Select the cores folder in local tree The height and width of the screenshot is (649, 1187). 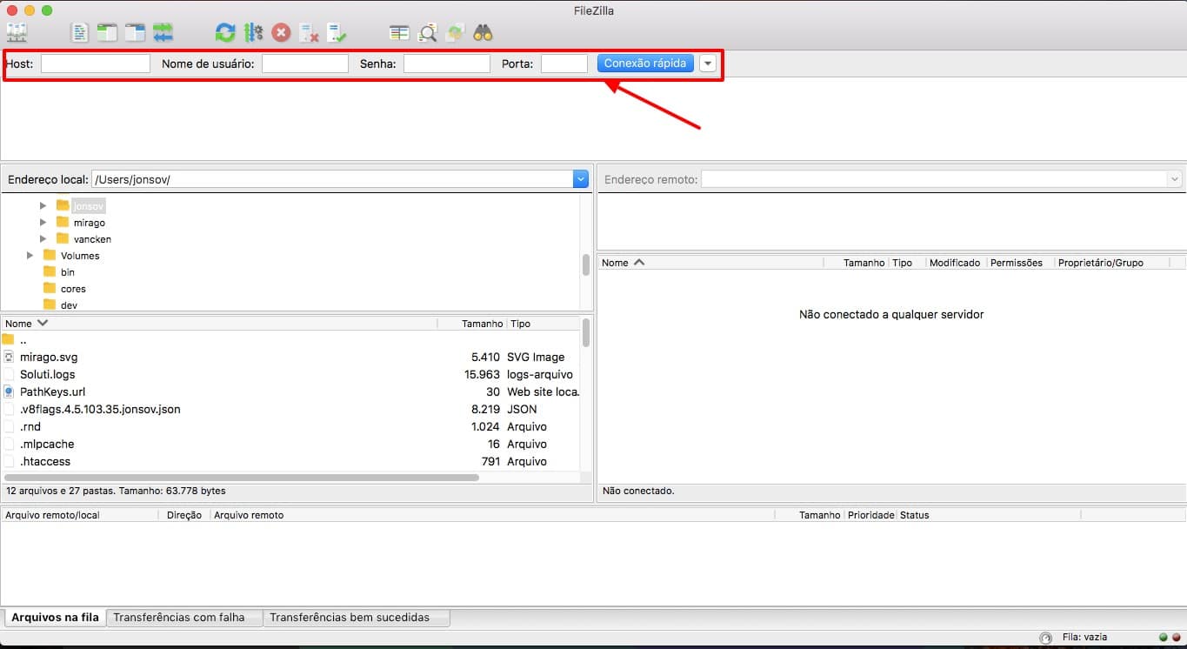click(73, 289)
